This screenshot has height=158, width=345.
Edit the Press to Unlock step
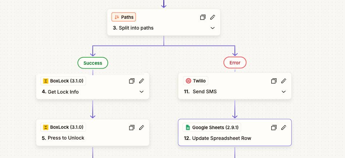[x=142, y=127]
